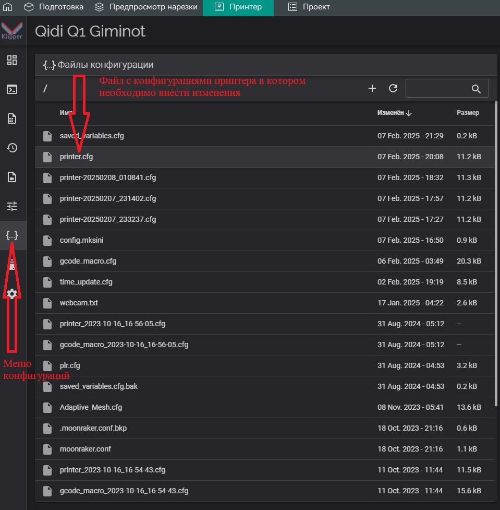Open the Dashboard sidebar icon
Screen dimensions: 500x510
[12, 60]
